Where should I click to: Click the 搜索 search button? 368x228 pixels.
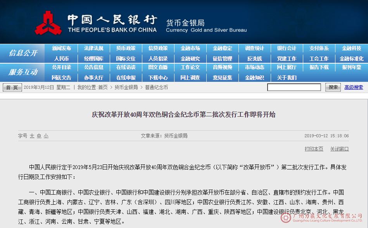point(333,87)
